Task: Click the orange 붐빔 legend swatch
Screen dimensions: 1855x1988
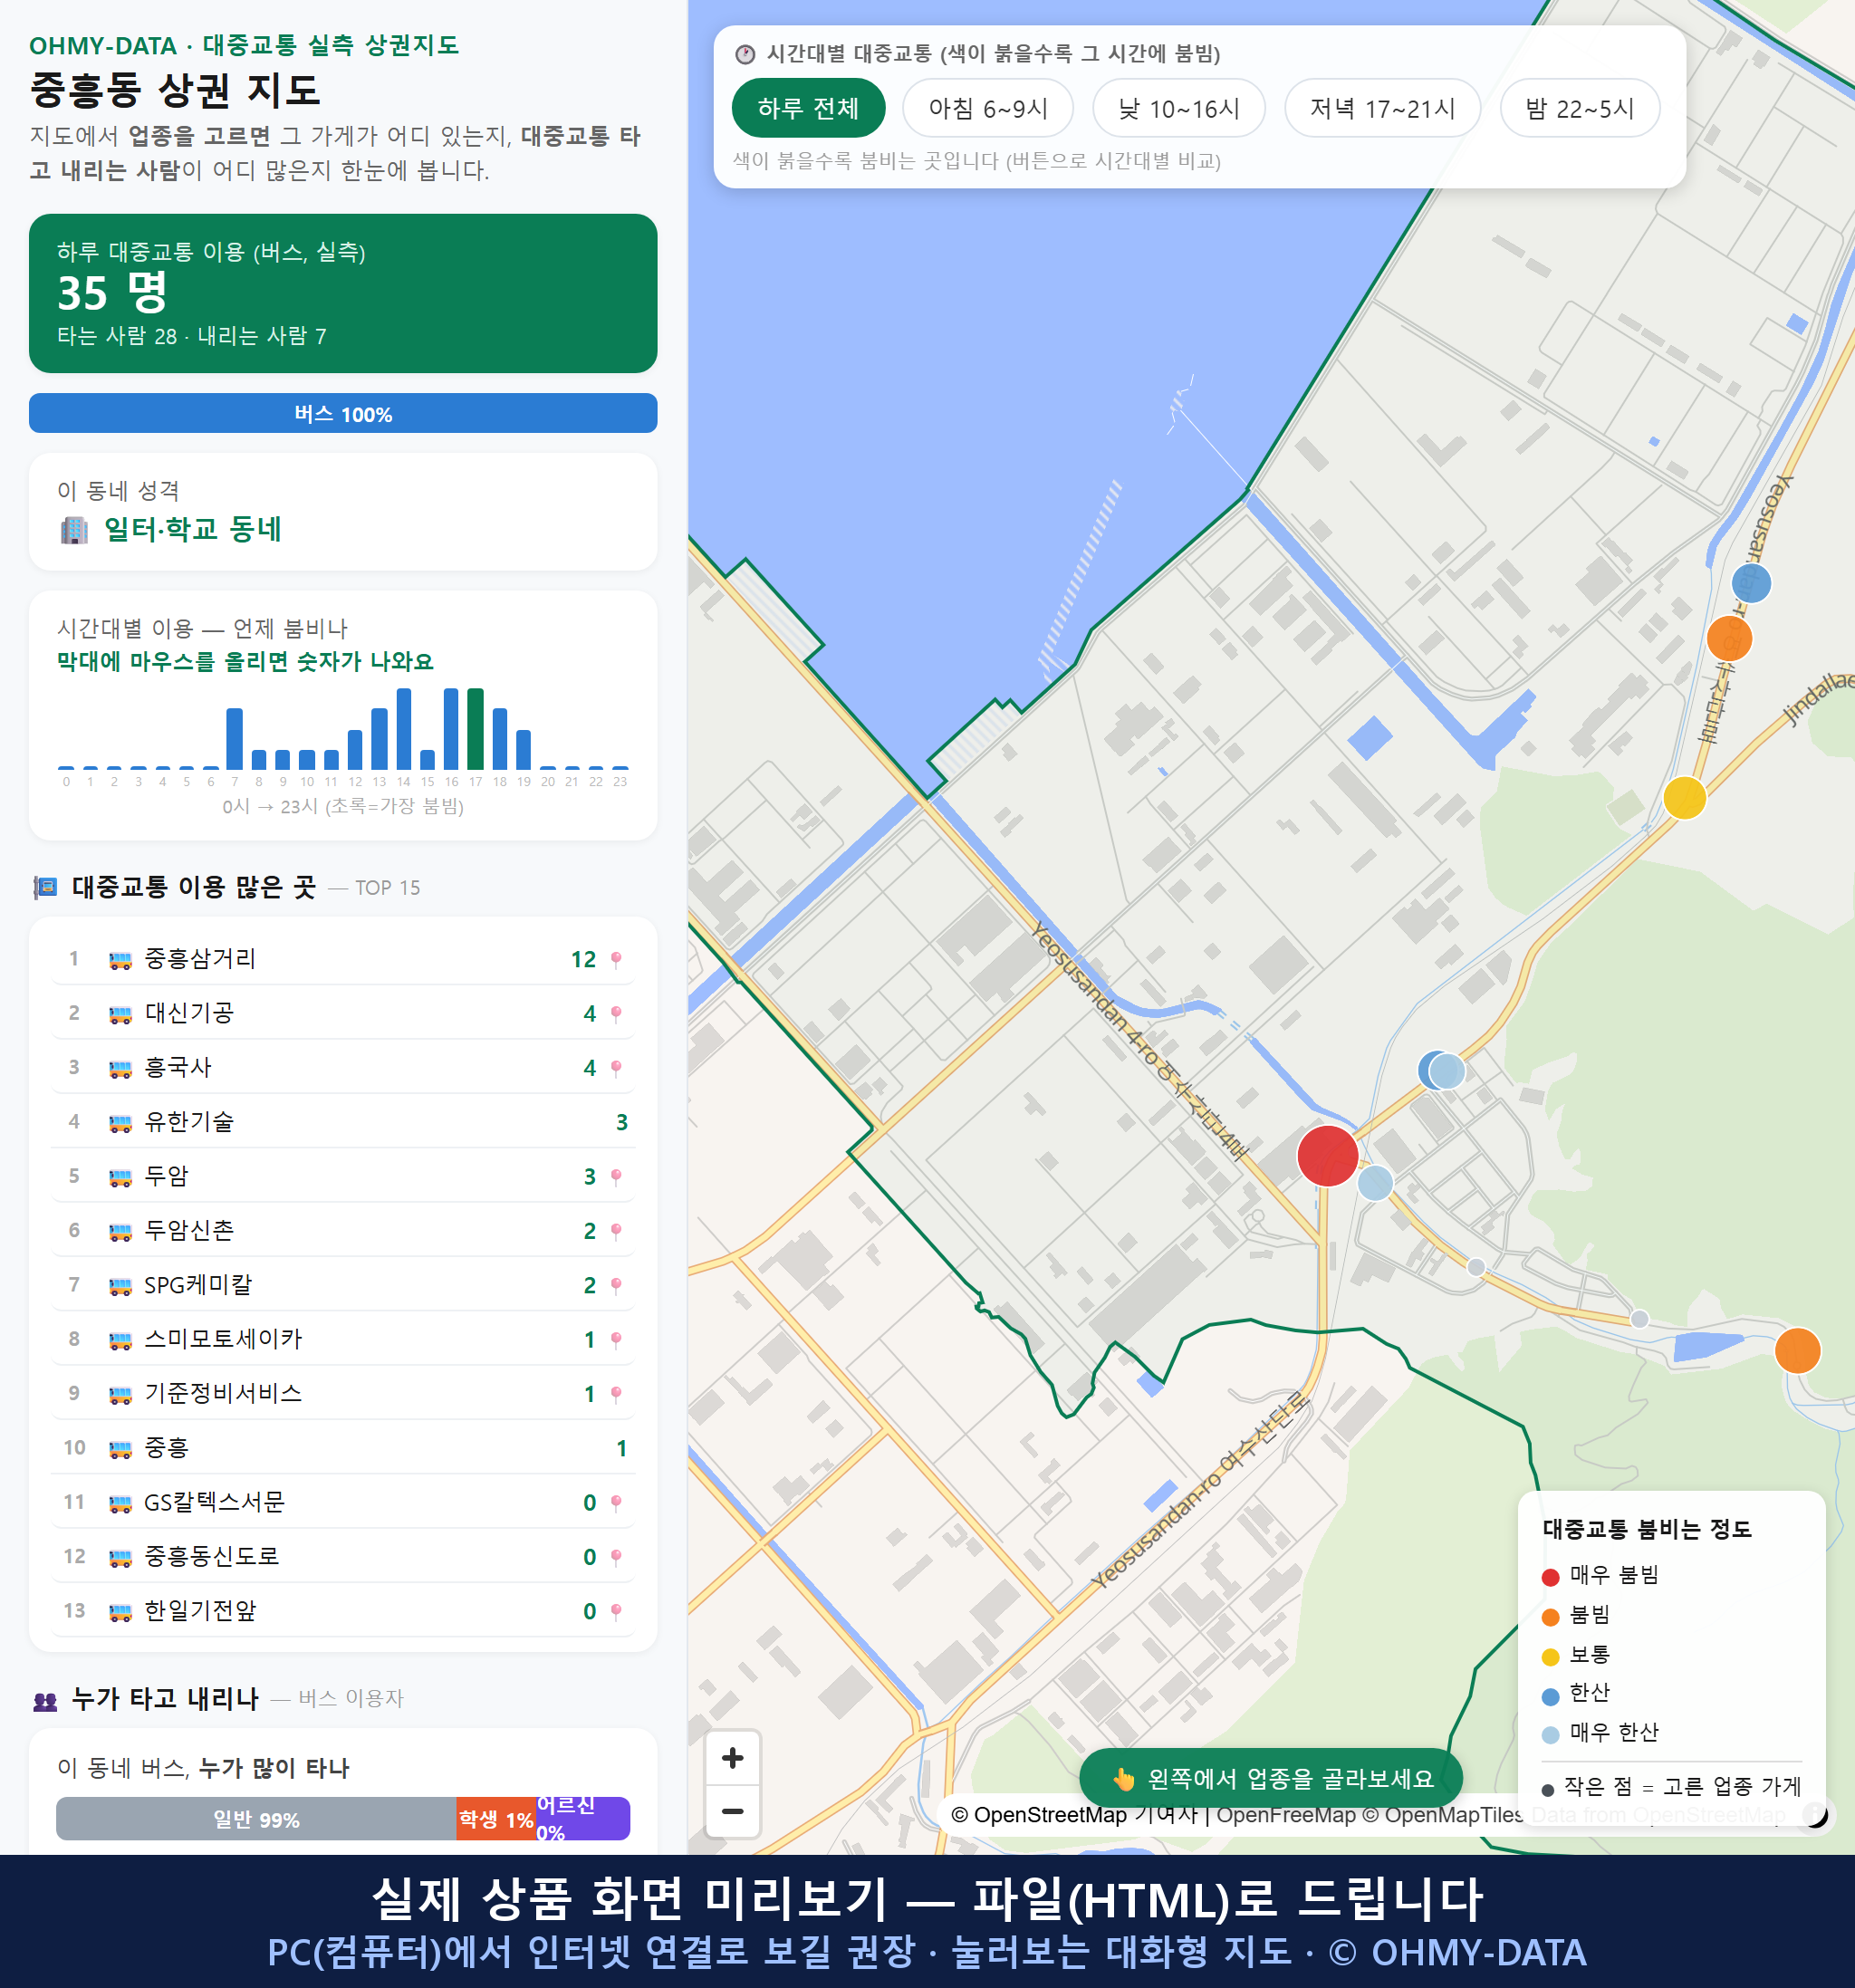Action: 1550,1617
